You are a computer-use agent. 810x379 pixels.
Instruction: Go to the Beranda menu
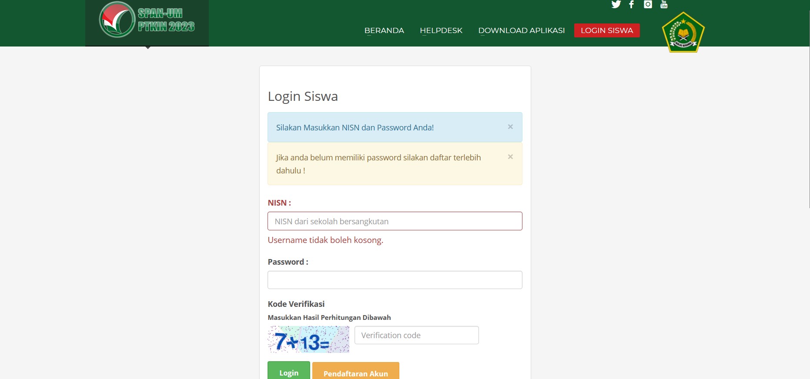(x=384, y=30)
